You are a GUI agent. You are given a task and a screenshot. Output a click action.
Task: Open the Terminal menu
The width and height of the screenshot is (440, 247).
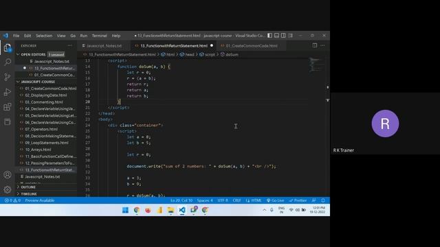tap(100, 36)
